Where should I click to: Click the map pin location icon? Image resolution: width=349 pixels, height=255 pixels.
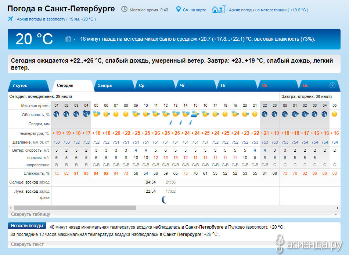pos(178,9)
